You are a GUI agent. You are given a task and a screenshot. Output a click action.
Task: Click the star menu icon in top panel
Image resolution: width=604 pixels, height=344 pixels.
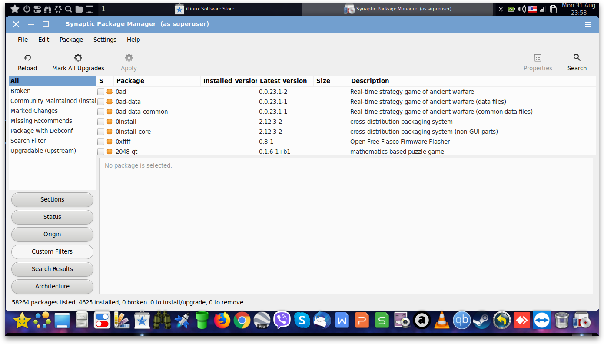pyautogui.click(x=15, y=9)
